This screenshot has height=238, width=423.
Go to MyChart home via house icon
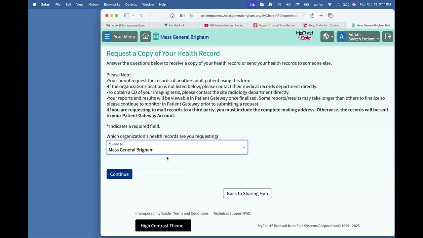point(145,37)
